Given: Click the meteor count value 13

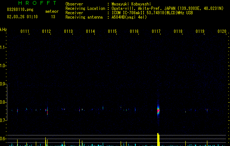Looking at the screenshot, I should click(53, 17).
